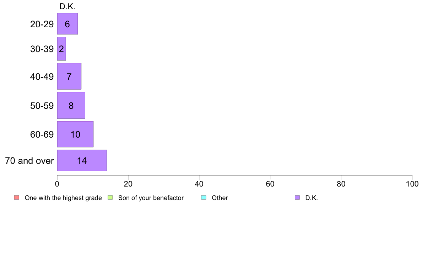Click the purple D.K. legend swatch

[297, 198]
